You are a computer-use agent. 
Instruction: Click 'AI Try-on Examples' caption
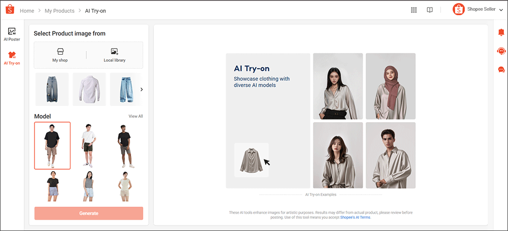click(x=321, y=195)
